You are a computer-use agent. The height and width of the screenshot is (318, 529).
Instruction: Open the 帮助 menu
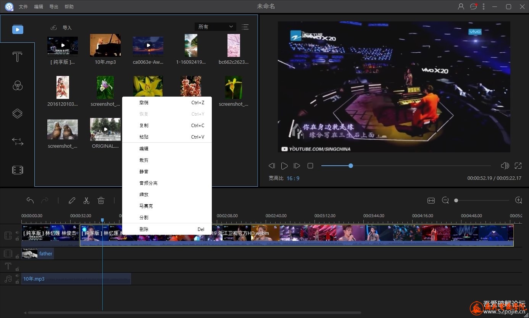69,7
